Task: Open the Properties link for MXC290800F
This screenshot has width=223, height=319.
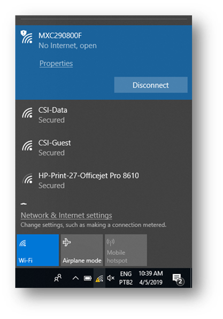Action: pos(56,64)
